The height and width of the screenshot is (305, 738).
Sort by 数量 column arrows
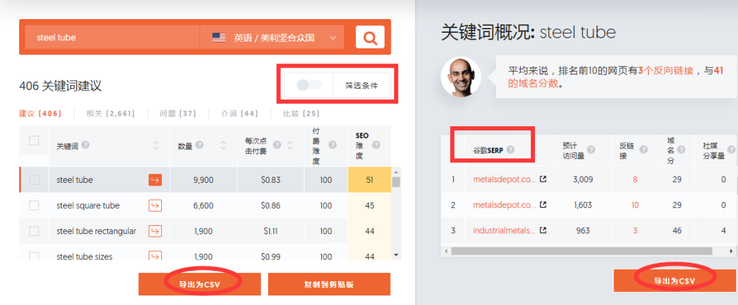tap(223, 146)
